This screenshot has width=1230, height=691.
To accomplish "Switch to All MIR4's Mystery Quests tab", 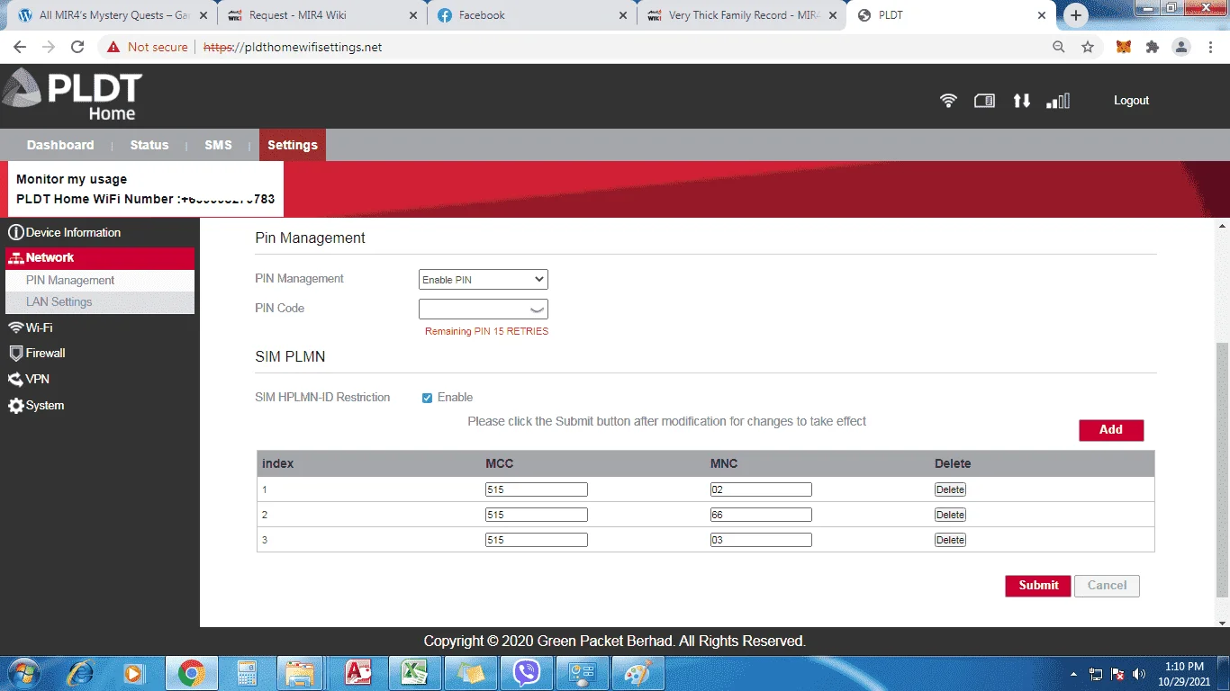I will pos(111,15).
